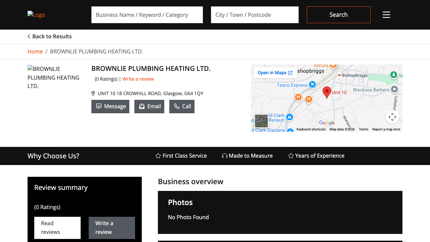Screen dimensions: 430x242
Task: Click the Made to Measure headphones icon
Action: [x=224, y=156]
